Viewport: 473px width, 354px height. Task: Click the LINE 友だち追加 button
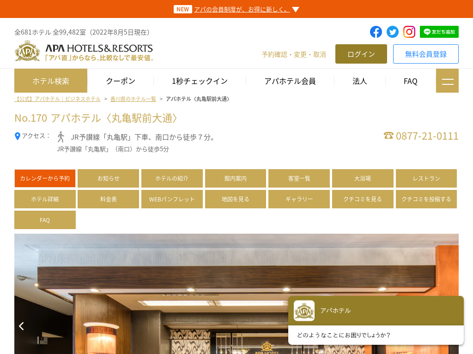439,32
